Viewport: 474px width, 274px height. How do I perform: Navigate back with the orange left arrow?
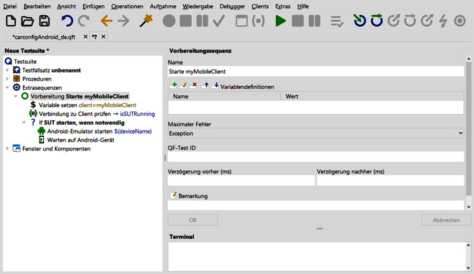click(106, 21)
